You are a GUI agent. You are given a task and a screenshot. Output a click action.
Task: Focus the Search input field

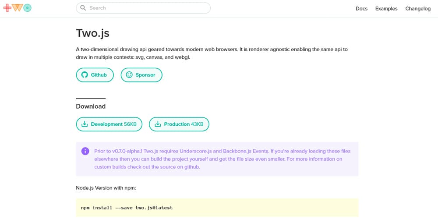tap(143, 8)
